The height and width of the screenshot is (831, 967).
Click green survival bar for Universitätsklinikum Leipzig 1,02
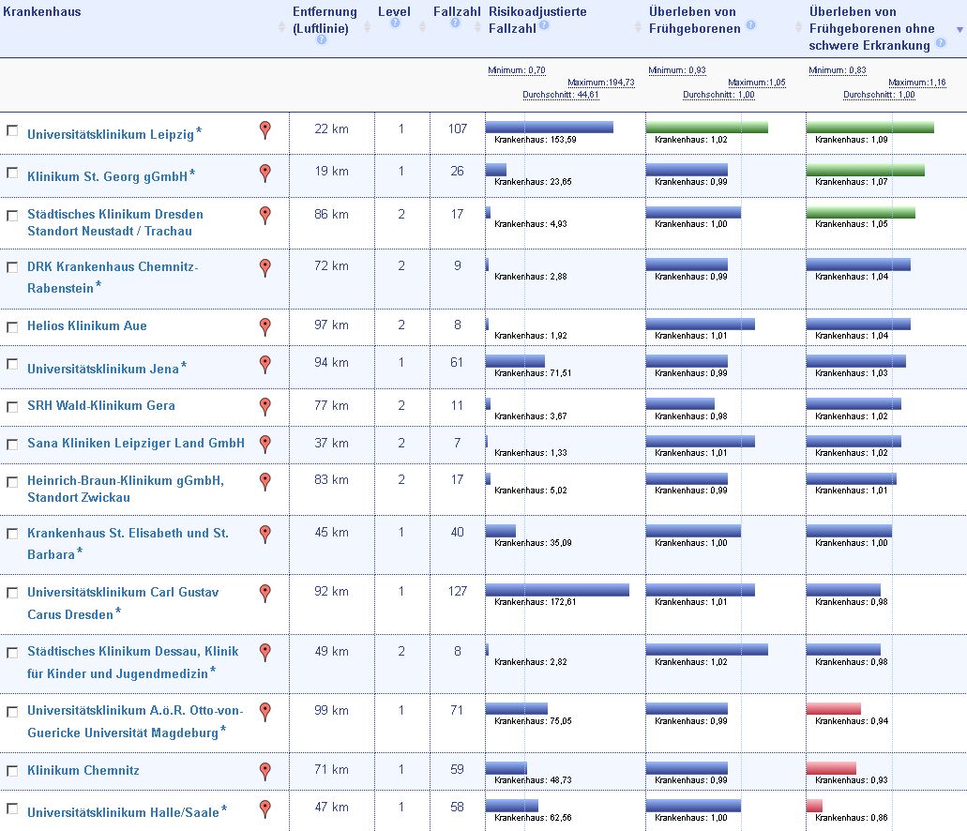click(x=707, y=128)
